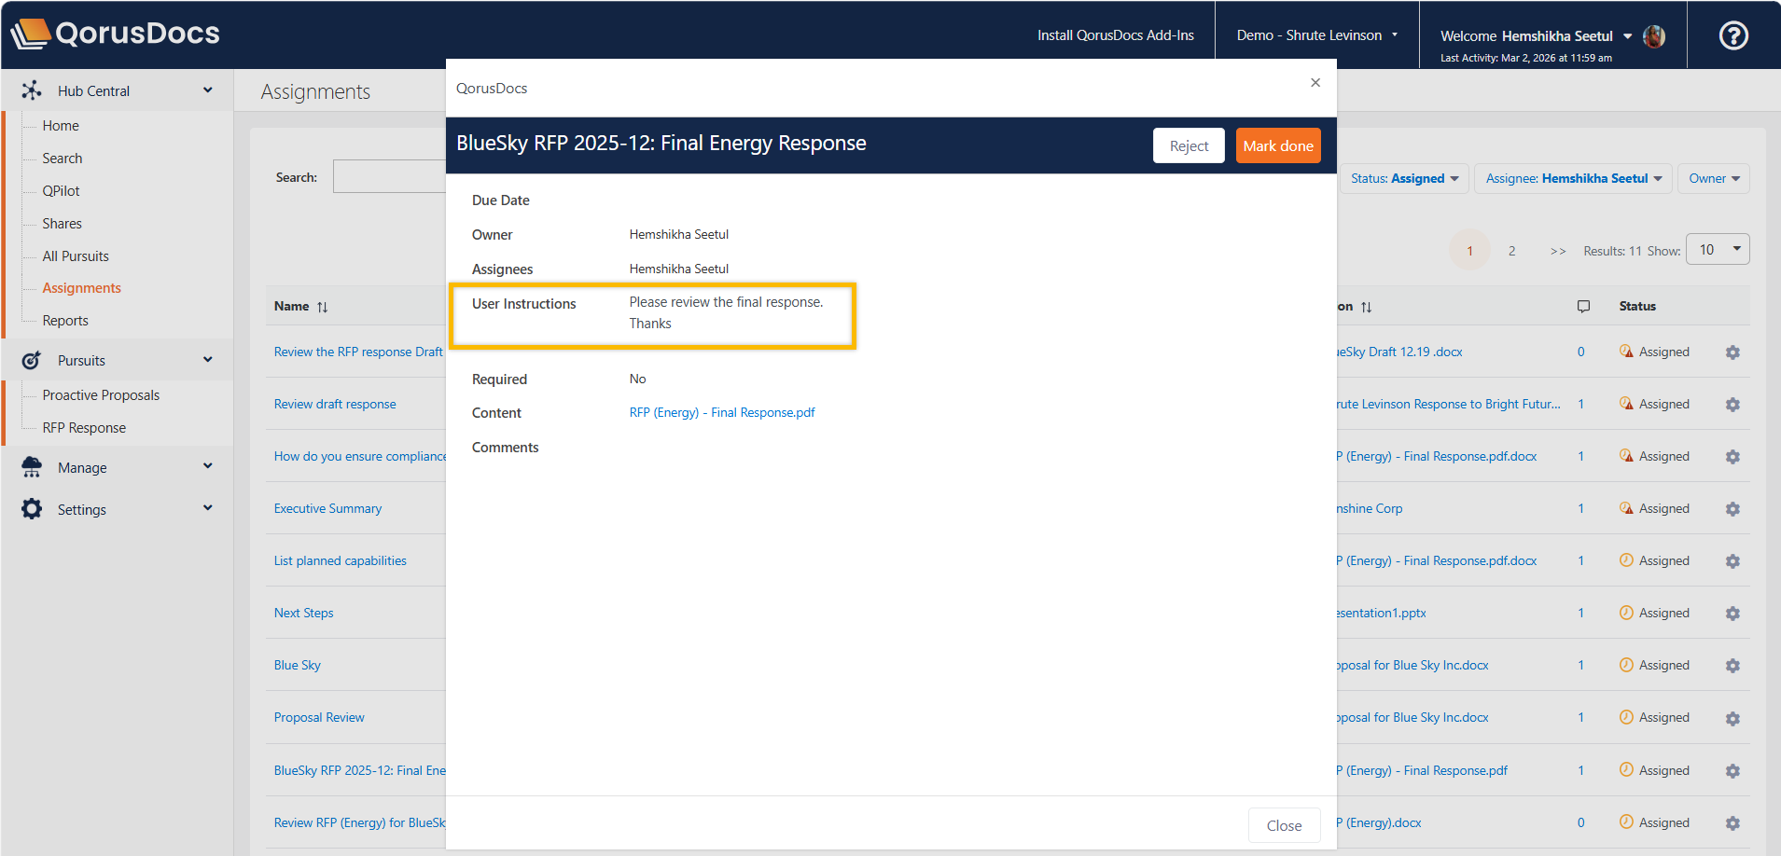Click the Manage cloud icon

pos(32,467)
